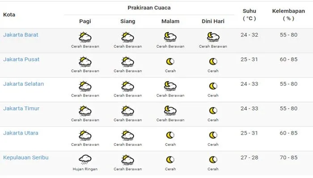Open the Jakarta Barat city link

pos(21,35)
